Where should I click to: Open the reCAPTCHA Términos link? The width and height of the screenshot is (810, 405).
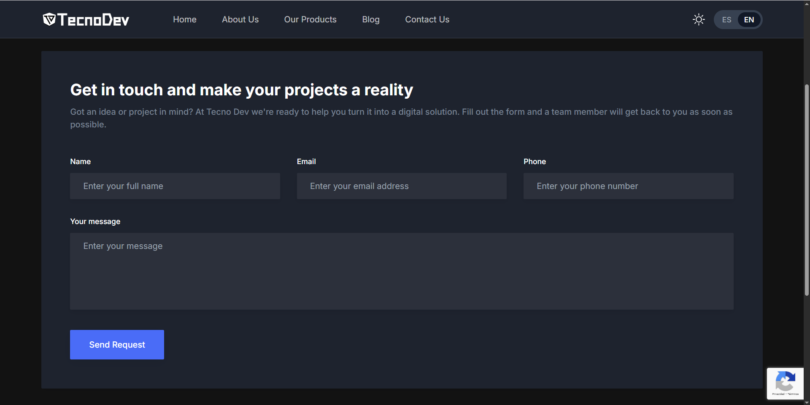click(x=793, y=394)
